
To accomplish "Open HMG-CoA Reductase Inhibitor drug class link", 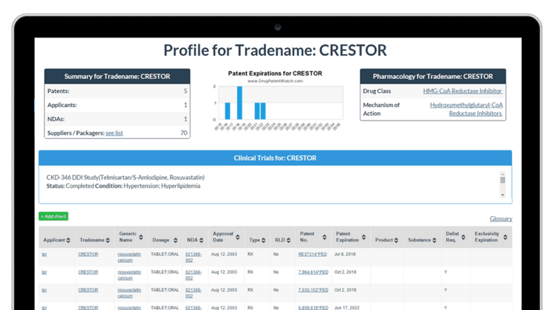I will point(462,91).
